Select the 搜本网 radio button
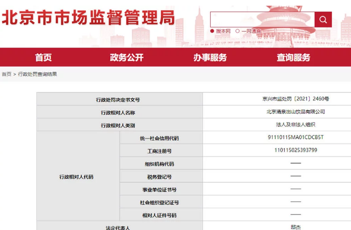 tap(213, 31)
